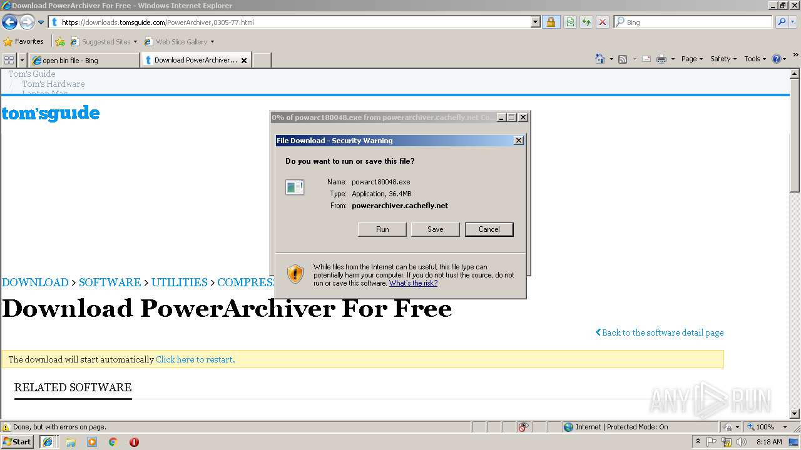
Task: Click the Windows Start button
Action: click(18, 441)
